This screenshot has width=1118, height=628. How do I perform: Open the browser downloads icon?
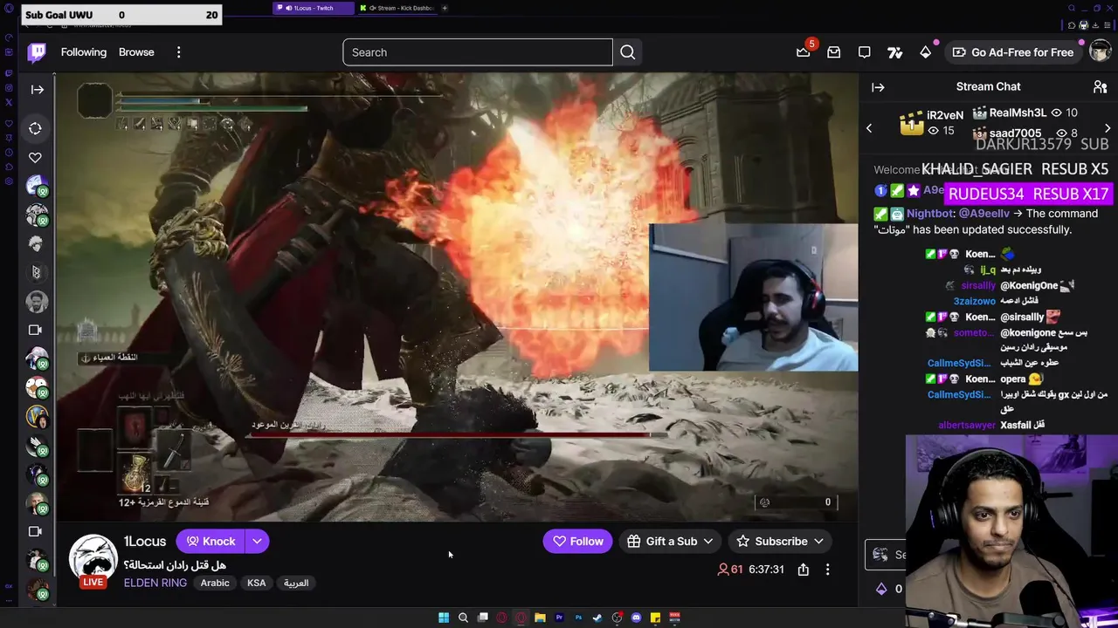click(1095, 25)
